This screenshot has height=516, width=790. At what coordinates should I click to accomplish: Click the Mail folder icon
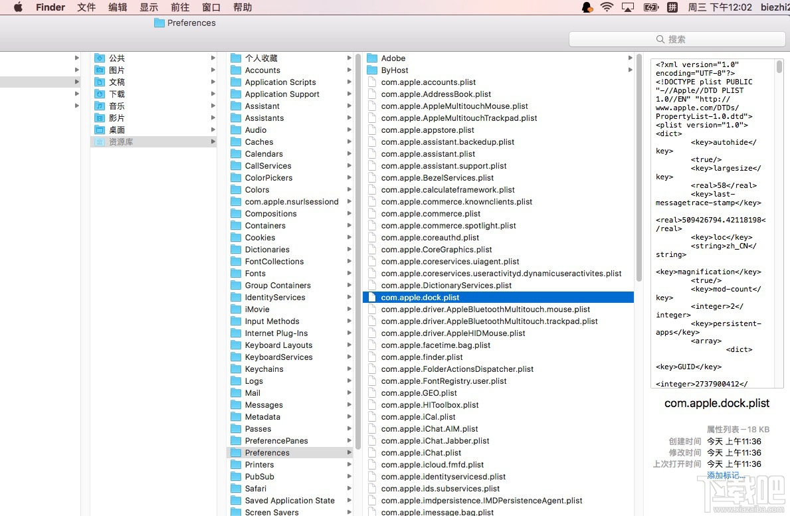236,392
